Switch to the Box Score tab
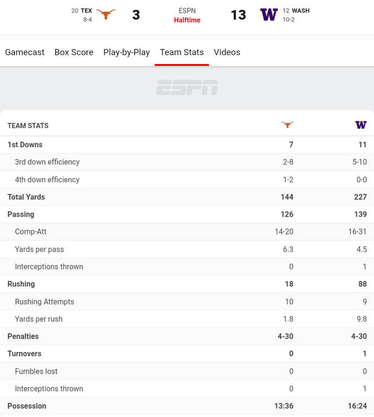Viewport: 374px width, 417px height. point(74,52)
